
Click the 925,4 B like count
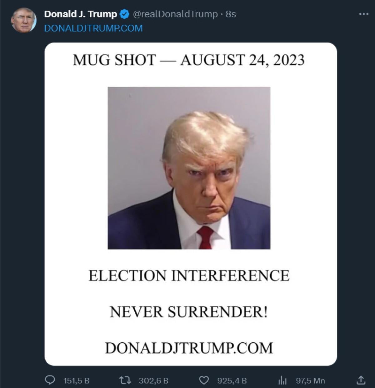tap(232, 380)
